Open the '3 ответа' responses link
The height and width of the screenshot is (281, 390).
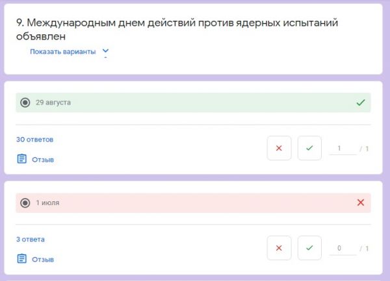tap(31, 239)
